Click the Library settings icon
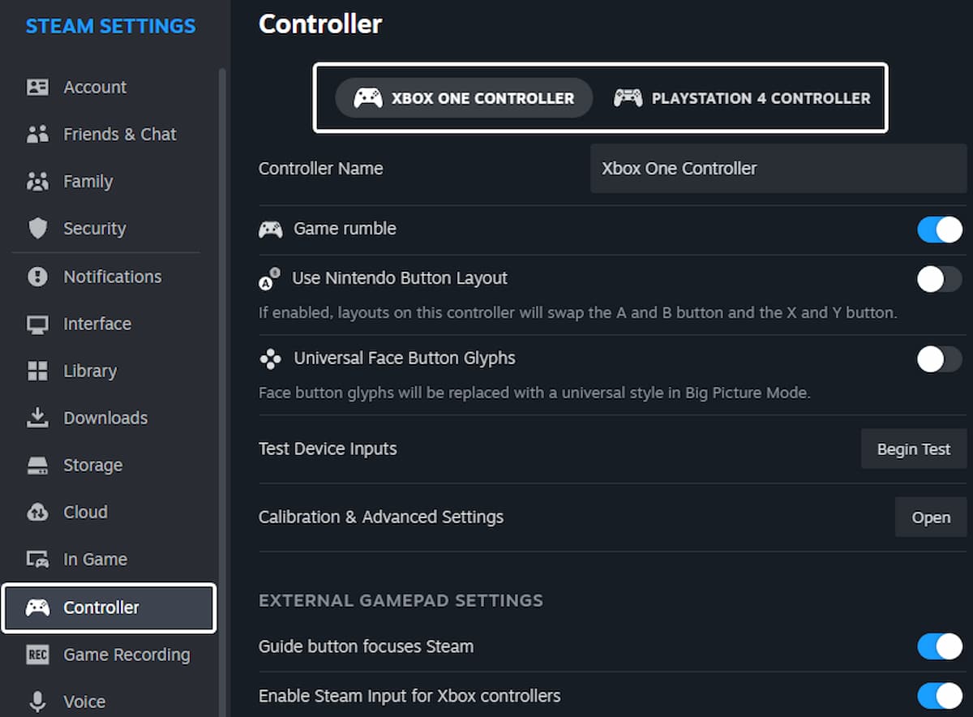Screen dimensions: 973x717 pyautogui.click(x=37, y=370)
